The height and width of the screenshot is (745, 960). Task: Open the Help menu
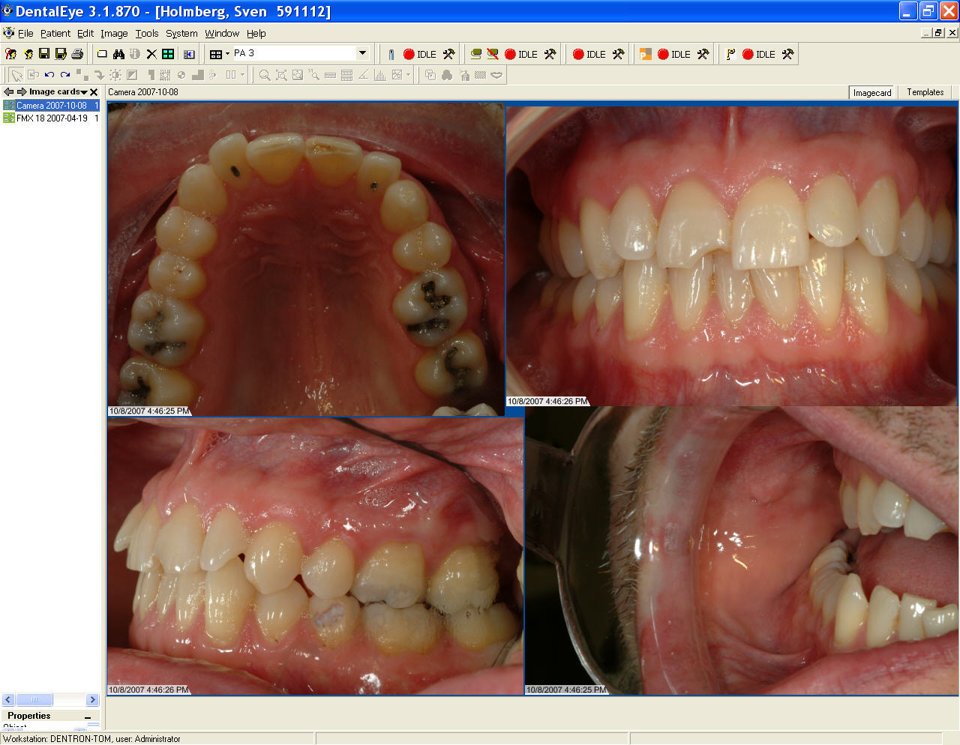pyautogui.click(x=256, y=33)
